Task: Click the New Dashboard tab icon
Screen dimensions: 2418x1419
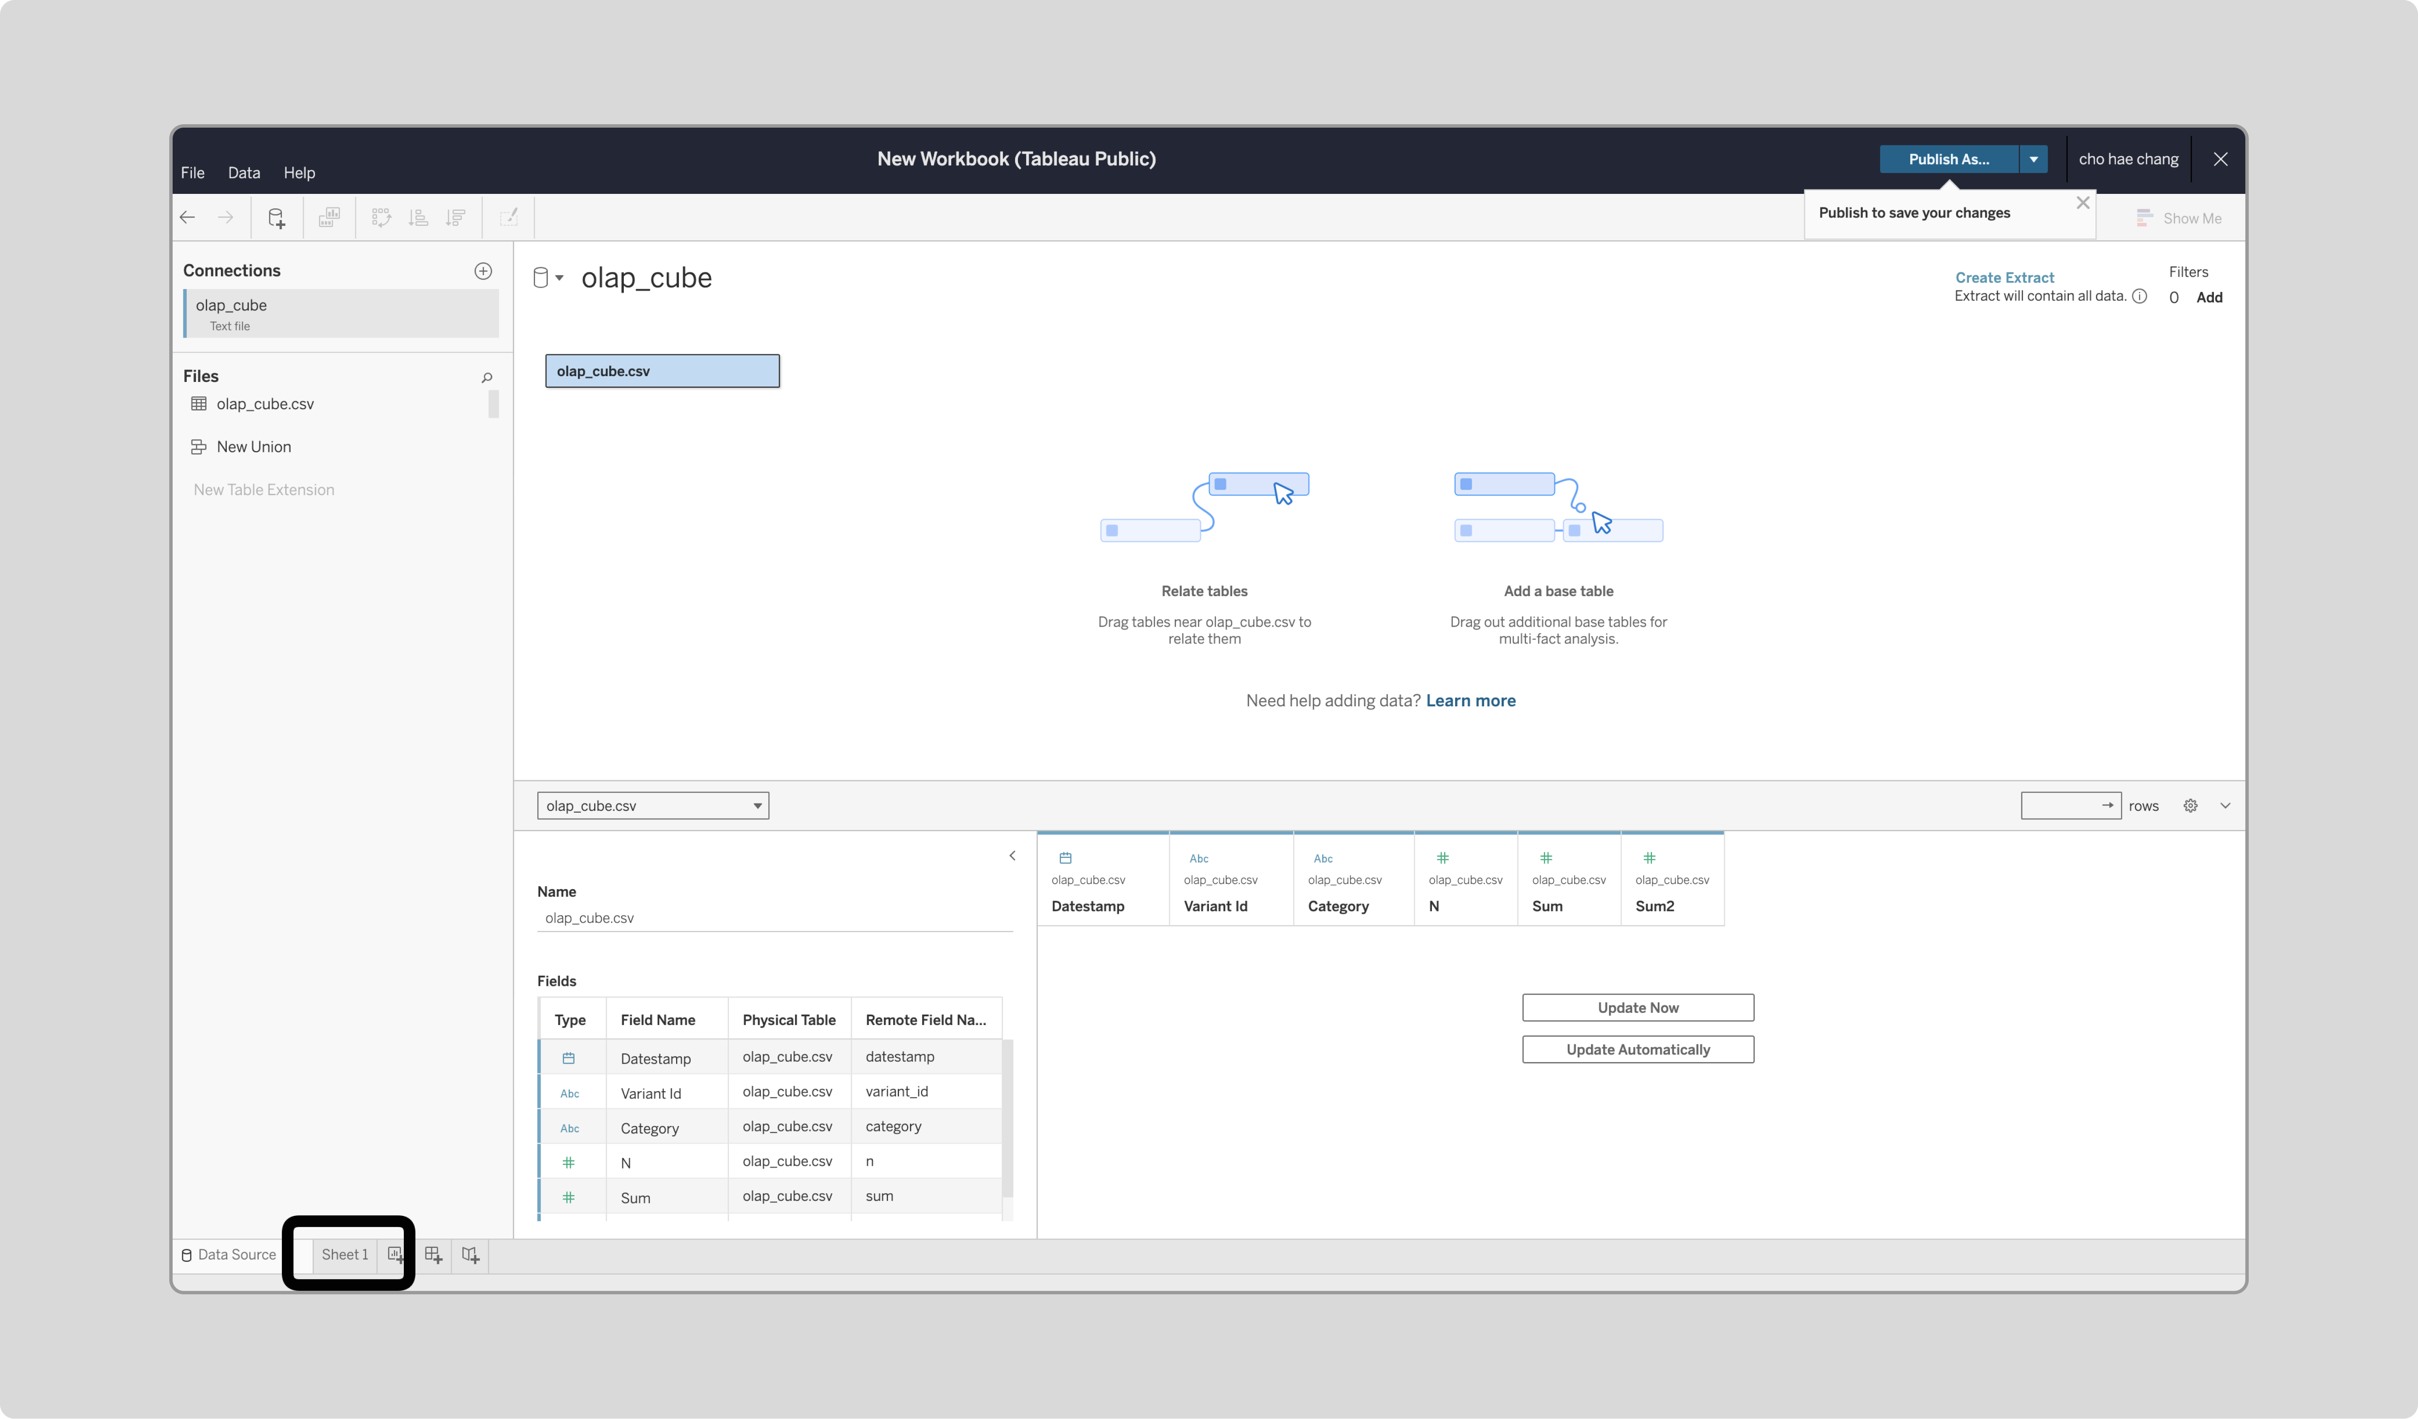Action: (433, 1254)
